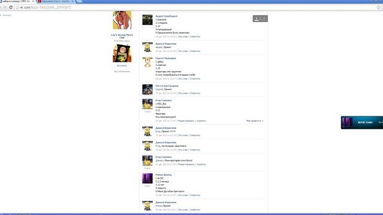Open author name above 'На позицию защитника'

coord(166,142)
